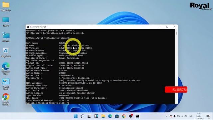Launch Edge from the taskbar

click(x=110, y=116)
